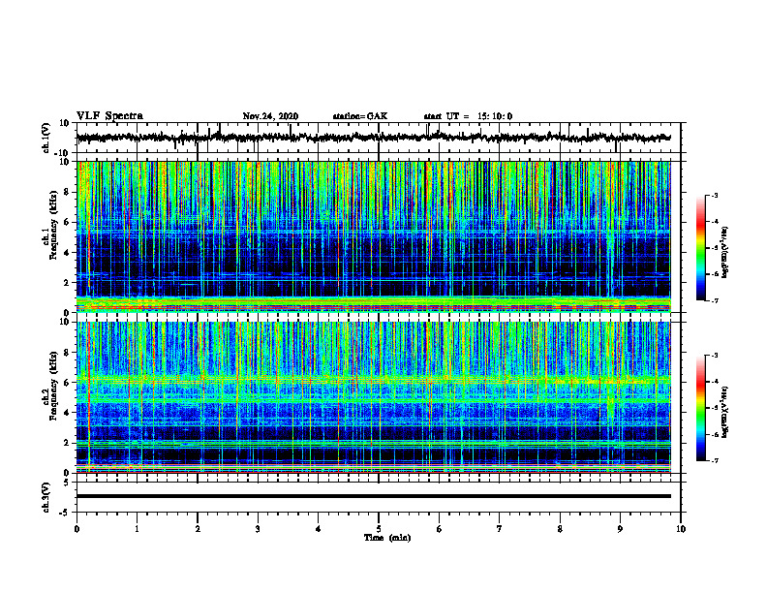Select the "start UT = 15:10:0" text
The width and height of the screenshot is (767, 593).
468,116
